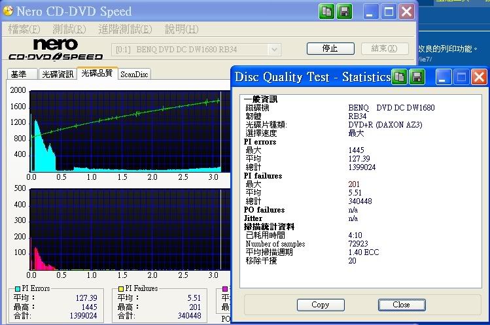Viewport: 490px width, 325px height.
Task: Click the Number of samples value 72923
Action: [358, 244]
